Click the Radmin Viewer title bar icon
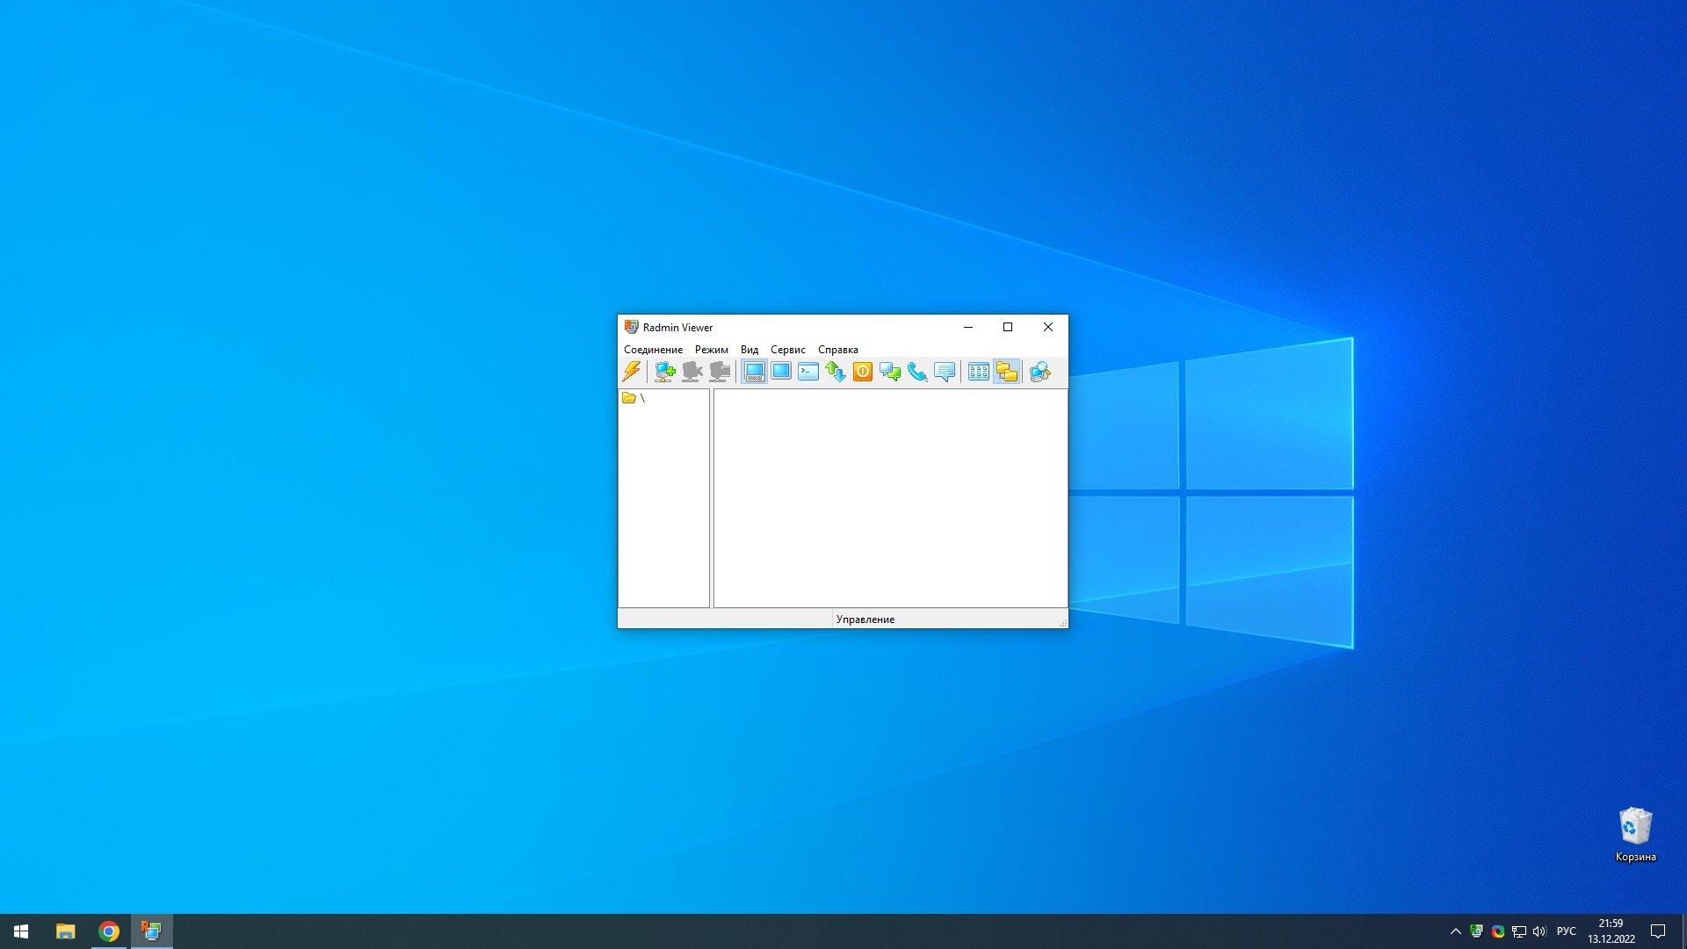This screenshot has height=949, width=1687. click(x=631, y=327)
